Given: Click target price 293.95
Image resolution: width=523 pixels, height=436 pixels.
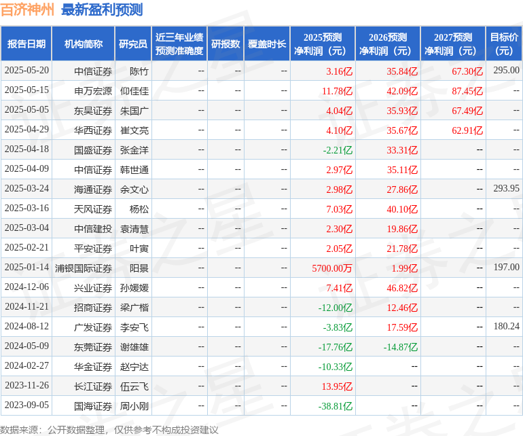Looking at the screenshot, I should pyautogui.click(x=506, y=189).
